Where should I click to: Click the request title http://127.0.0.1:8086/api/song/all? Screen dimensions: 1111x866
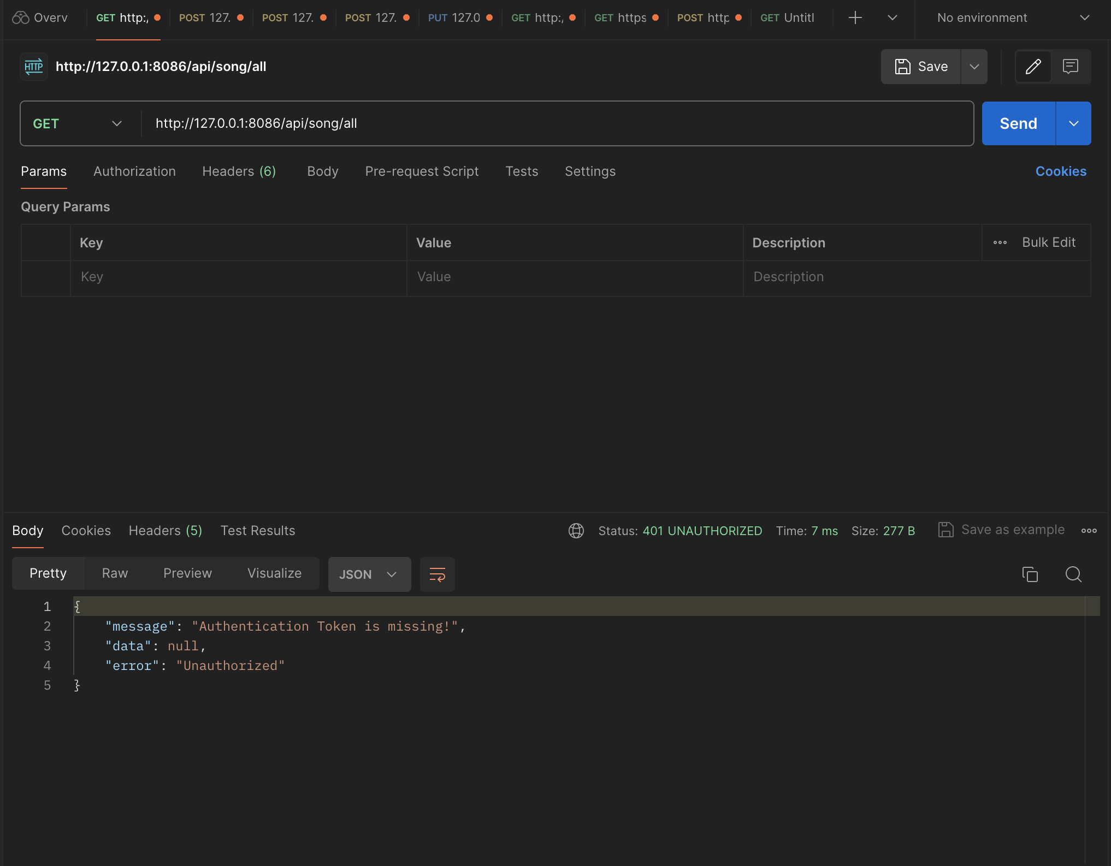point(161,67)
